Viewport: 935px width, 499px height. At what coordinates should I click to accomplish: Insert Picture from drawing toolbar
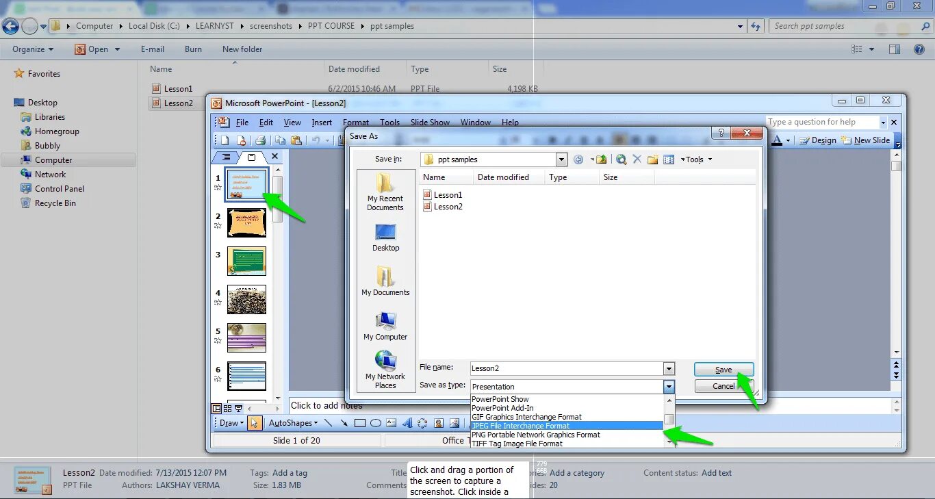coord(454,423)
